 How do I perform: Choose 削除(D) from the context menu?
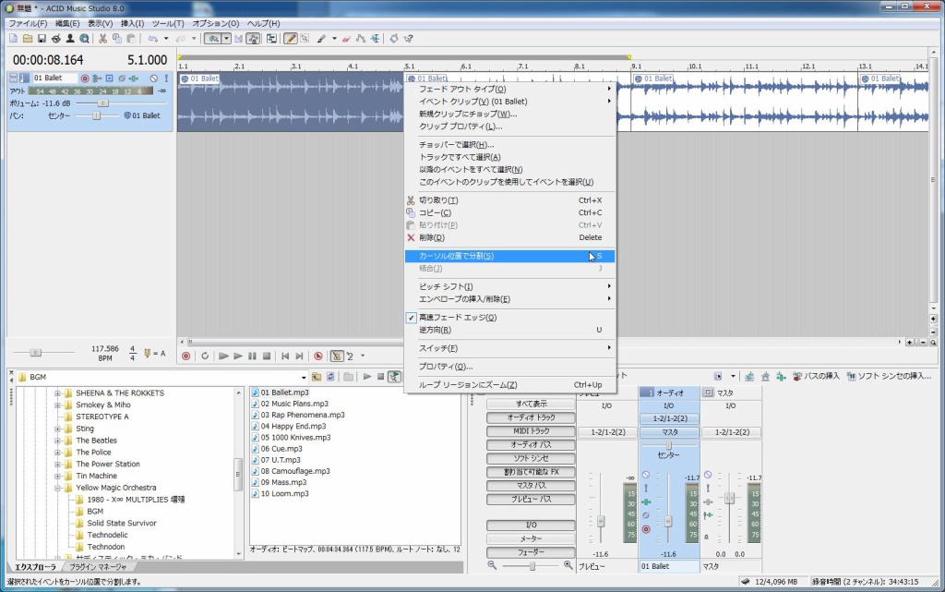pos(509,237)
